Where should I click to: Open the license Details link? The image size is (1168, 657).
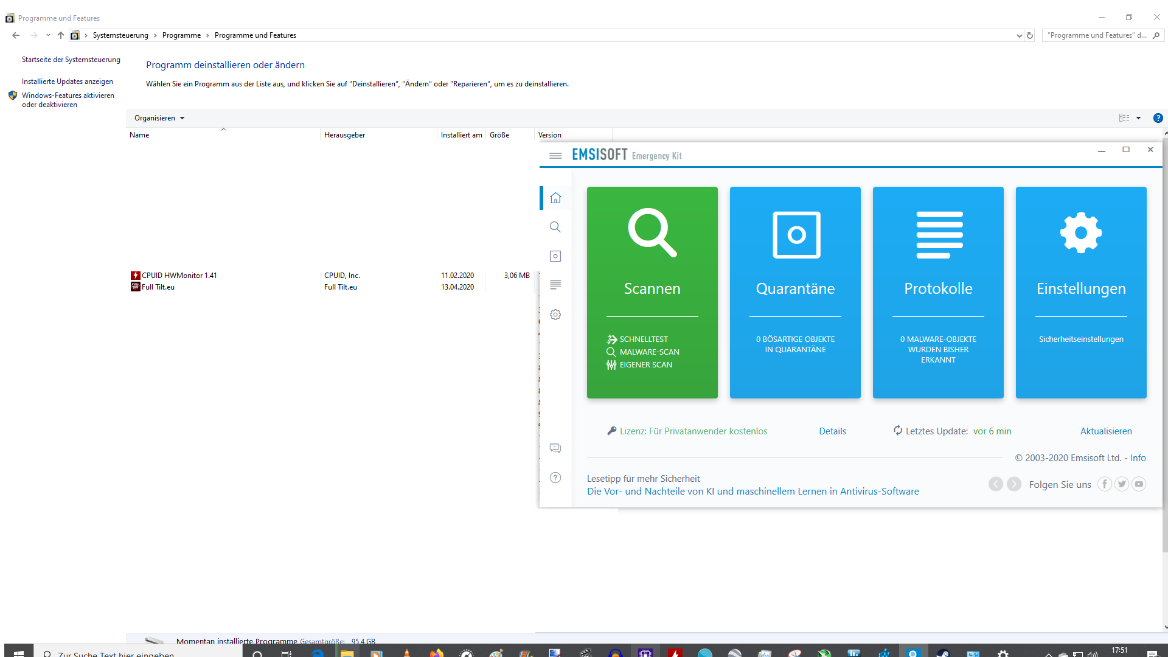[832, 431]
